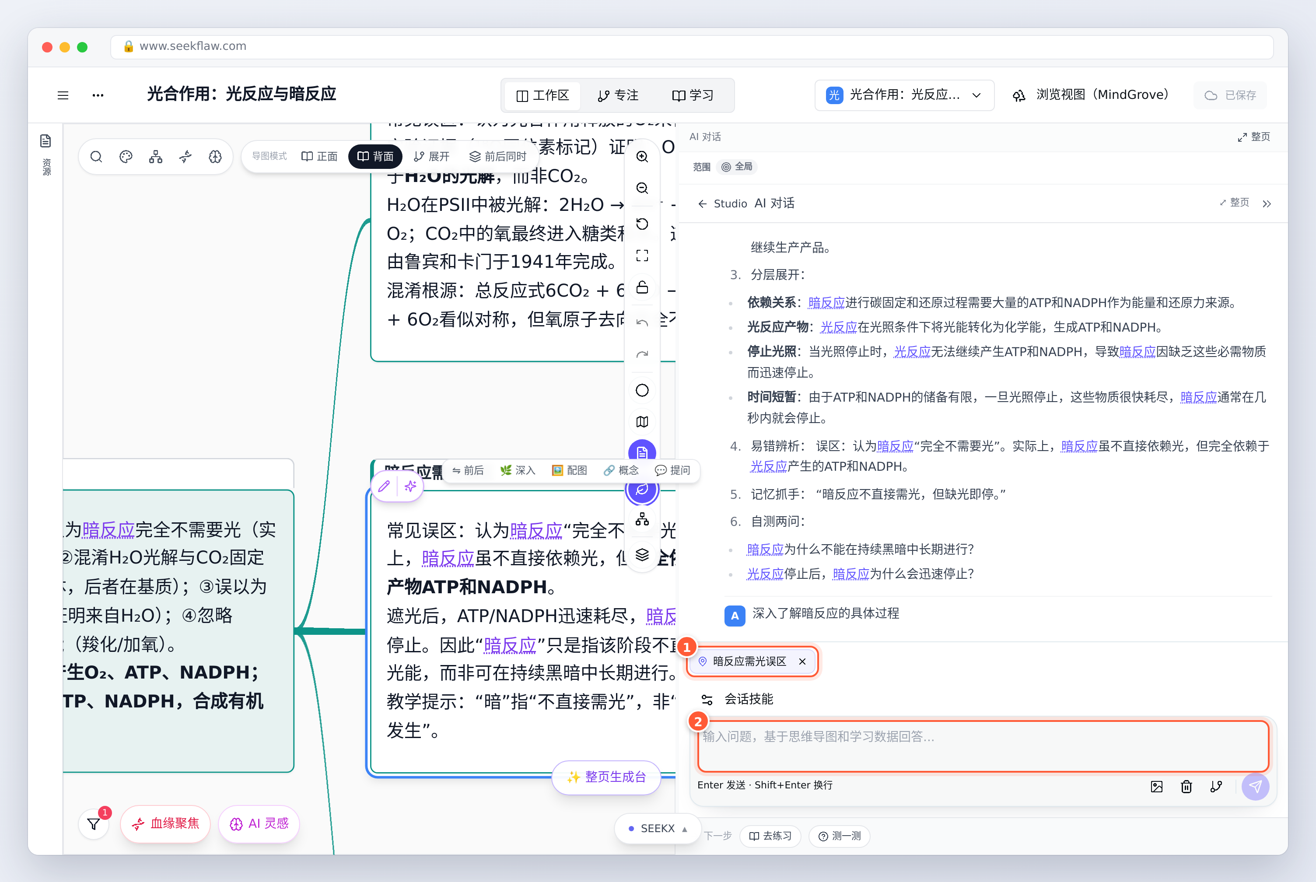
Task: Expand Studio chat to 整页
Action: pyautogui.click(x=1234, y=203)
